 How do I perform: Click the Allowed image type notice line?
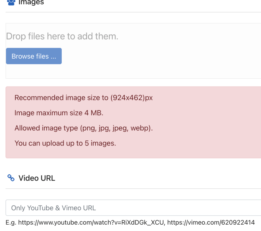click(x=84, y=128)
